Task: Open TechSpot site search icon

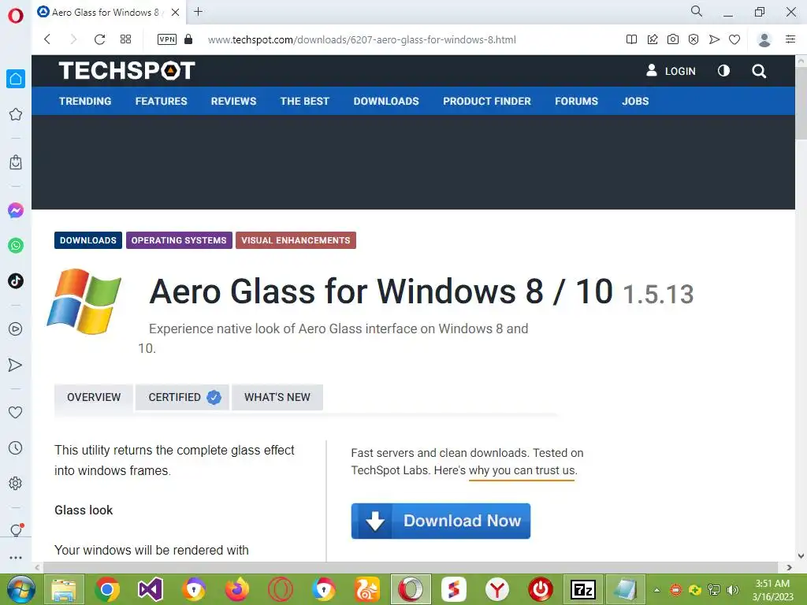Action: point(759,71)
